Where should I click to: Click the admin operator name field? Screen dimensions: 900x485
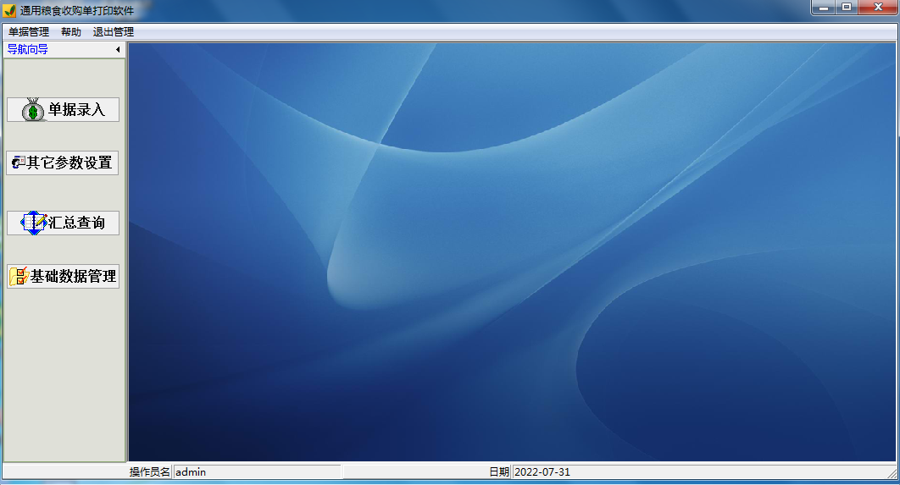(x=256, y=471)
